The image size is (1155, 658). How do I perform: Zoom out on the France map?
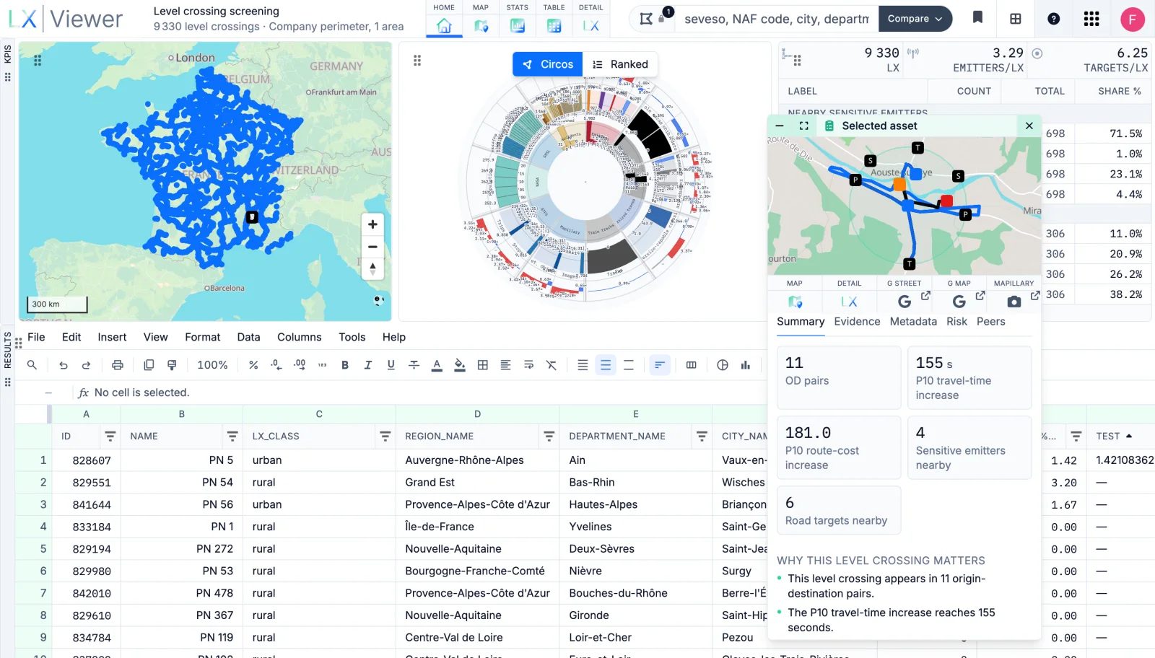point(372,247)
